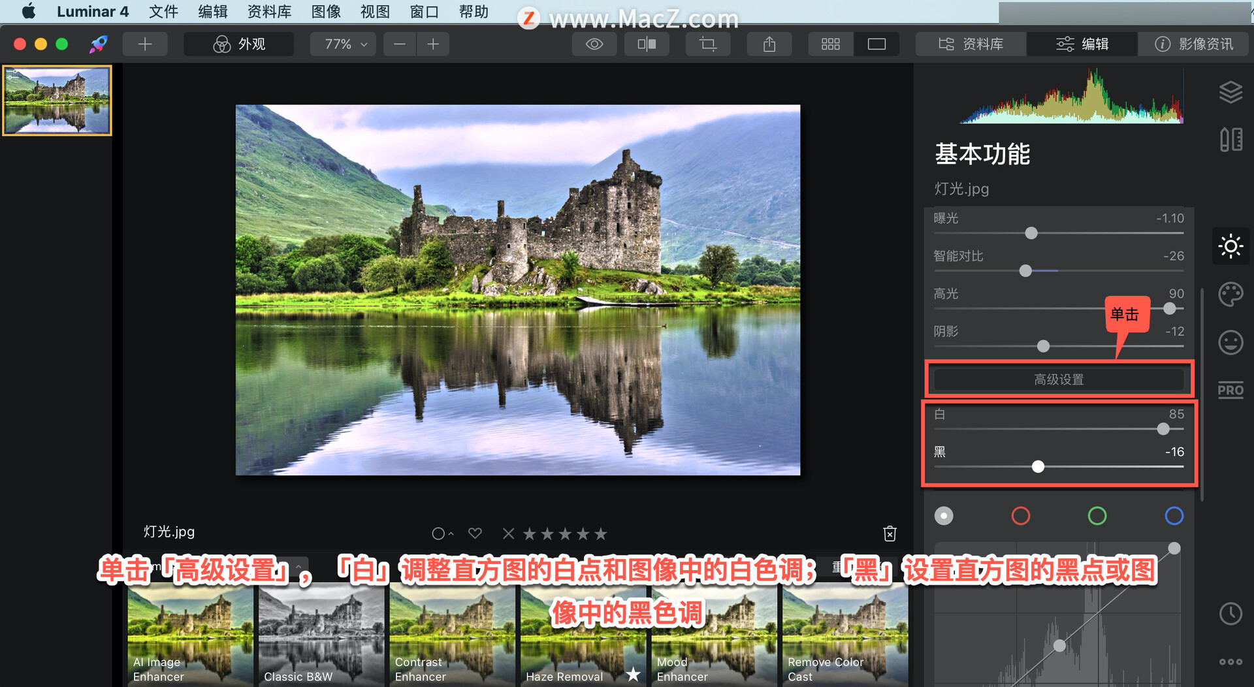Screen dimensions: 1254x687
Task: Click the share/export button in toolbar
Action: coord(769,44)
